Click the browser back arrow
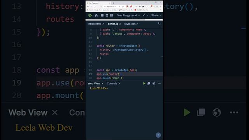Image resolution: width=249 pixels, height=140 pixels. 88,7
